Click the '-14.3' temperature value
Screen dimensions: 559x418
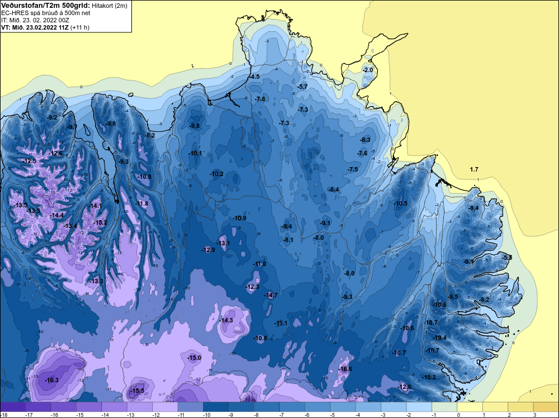[x=226, y=320]
